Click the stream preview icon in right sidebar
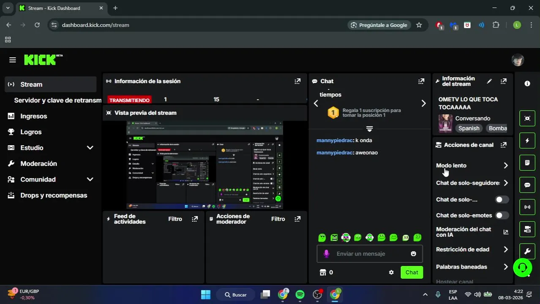This screenshot has width=540, height=304. click(527, 118)
